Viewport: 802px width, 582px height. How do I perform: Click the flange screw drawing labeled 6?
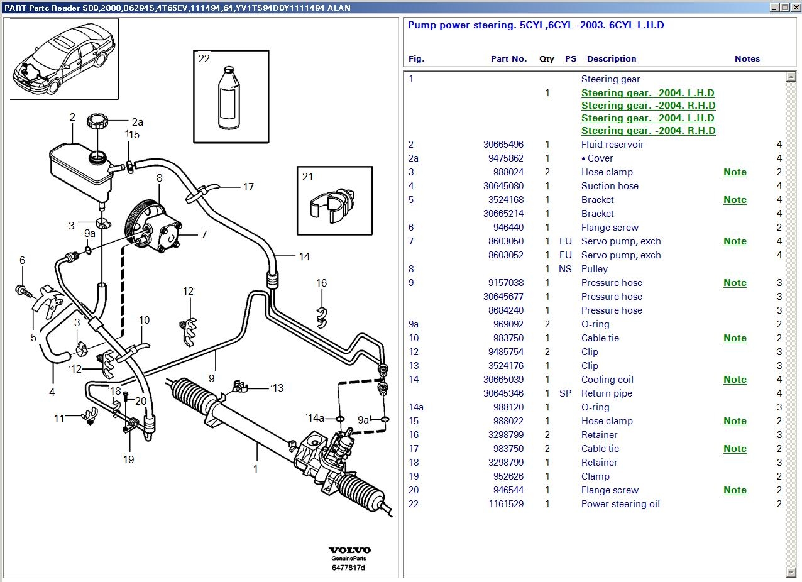coord(22,290)
